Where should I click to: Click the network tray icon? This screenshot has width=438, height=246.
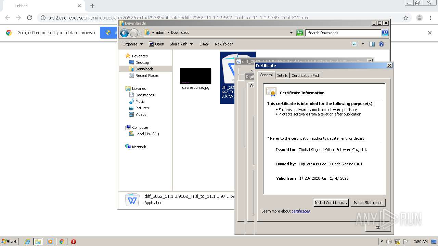tap(397, 242)
